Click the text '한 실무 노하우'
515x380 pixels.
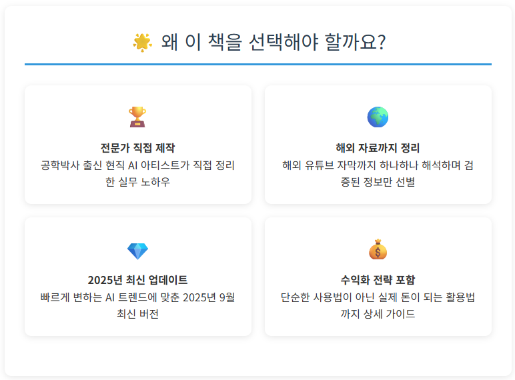tap(137, 182)
